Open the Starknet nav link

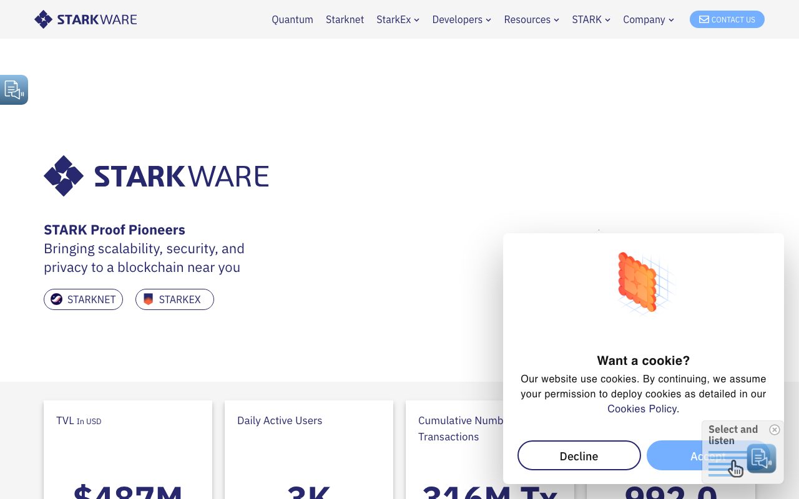(x=345, y=19)
